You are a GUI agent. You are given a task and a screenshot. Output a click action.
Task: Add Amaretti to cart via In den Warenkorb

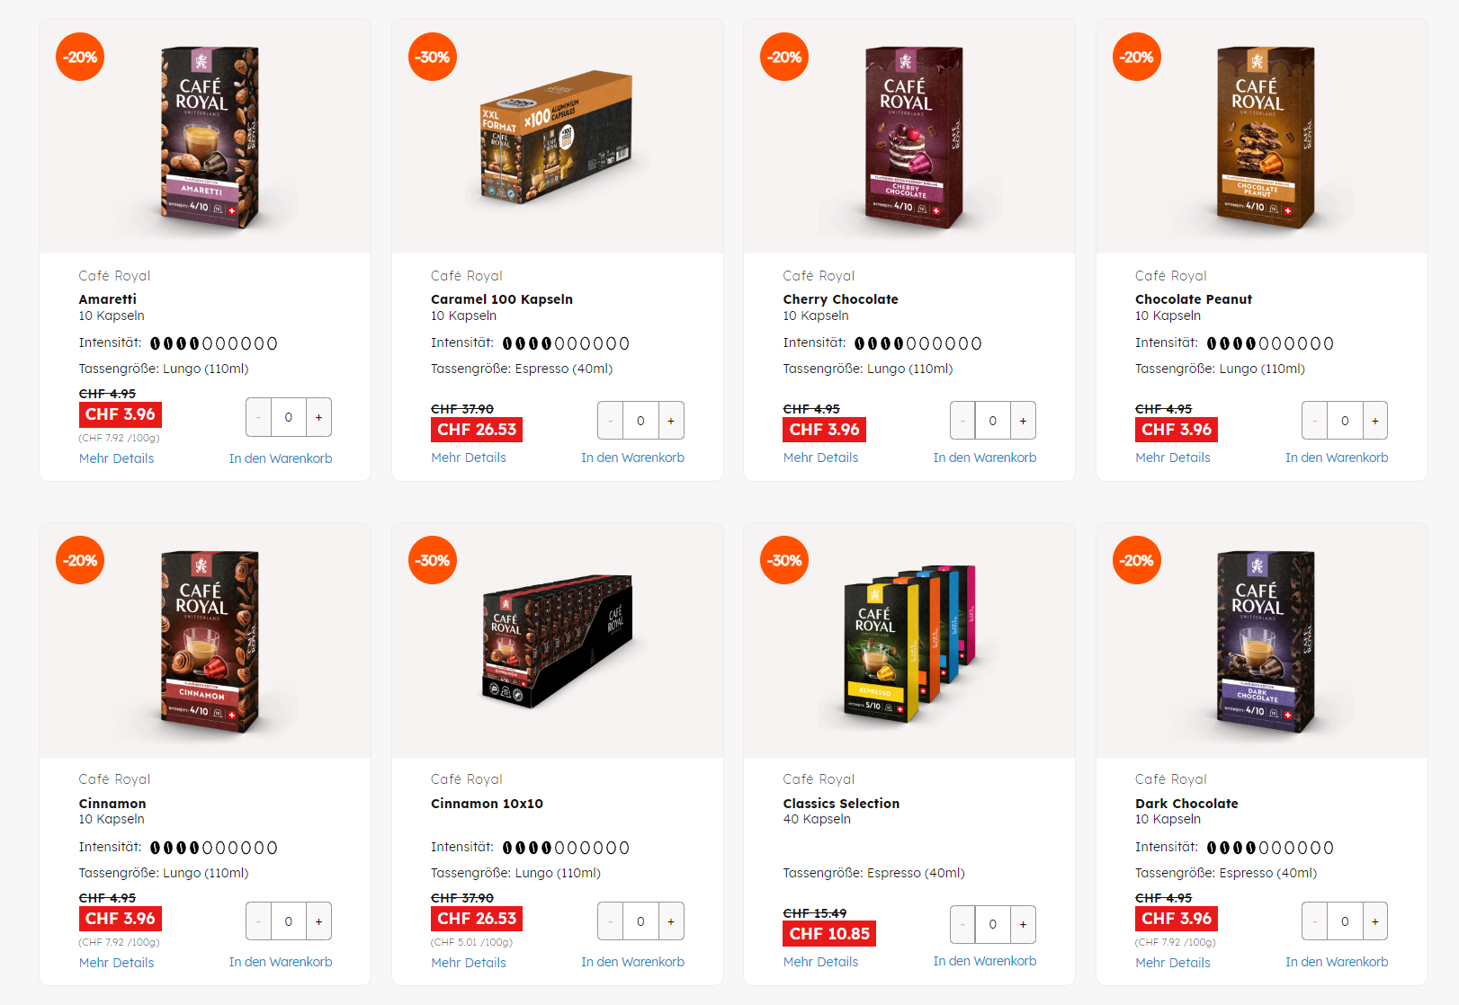point(281,458)
